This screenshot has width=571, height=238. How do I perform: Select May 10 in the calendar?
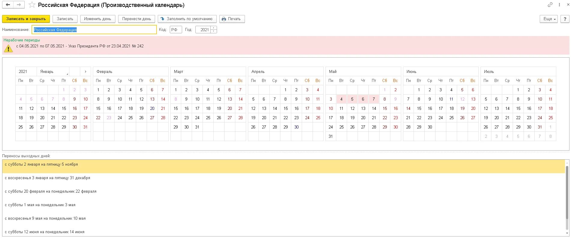(331, 108)
